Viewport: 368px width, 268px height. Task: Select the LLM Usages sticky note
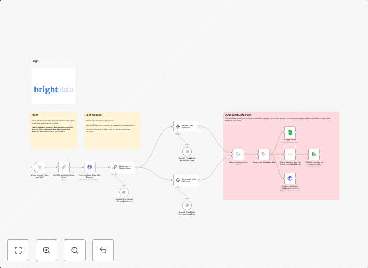(112, 130)
